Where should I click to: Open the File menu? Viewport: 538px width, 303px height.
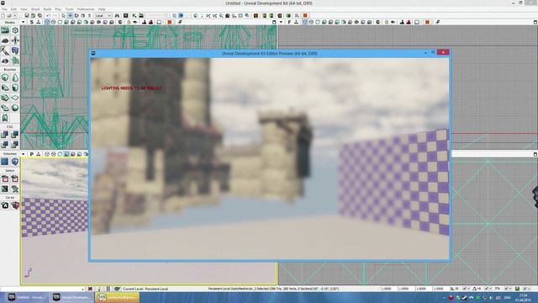click(x=4, y=9)
